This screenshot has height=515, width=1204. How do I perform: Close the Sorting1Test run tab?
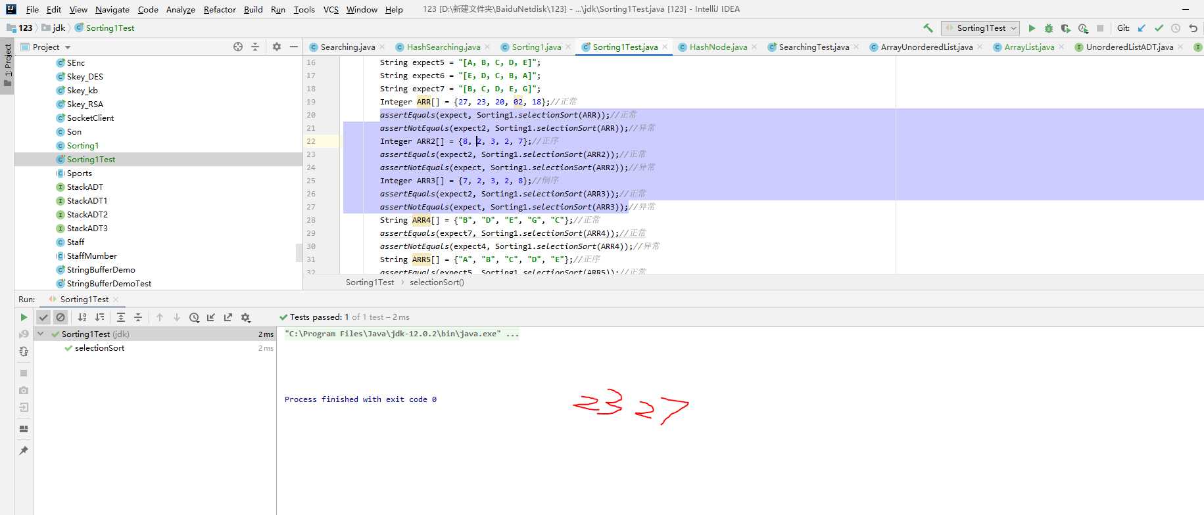pyautogui.click(x=116, y=300)
